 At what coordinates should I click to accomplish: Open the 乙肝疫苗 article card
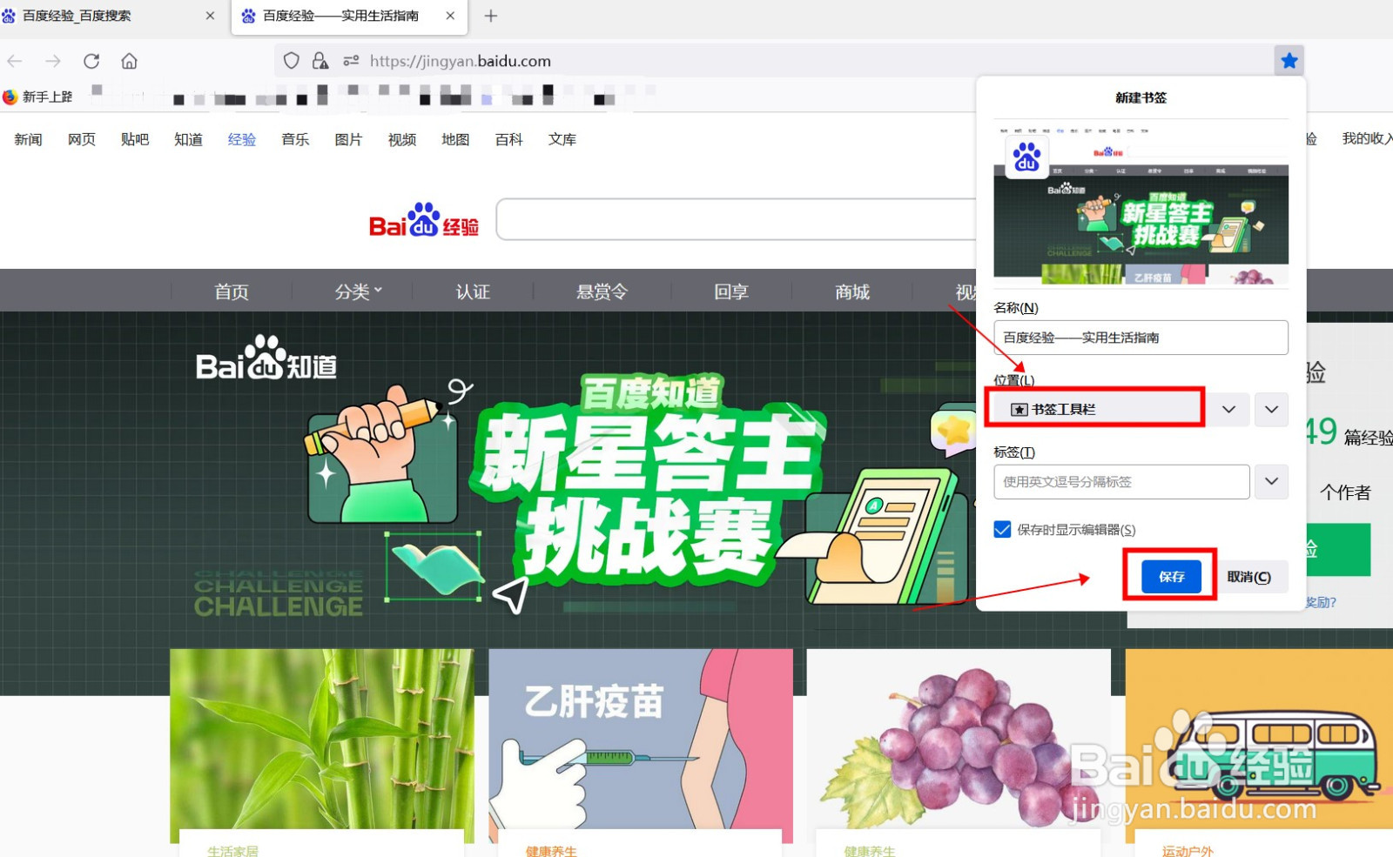(641, 753)
